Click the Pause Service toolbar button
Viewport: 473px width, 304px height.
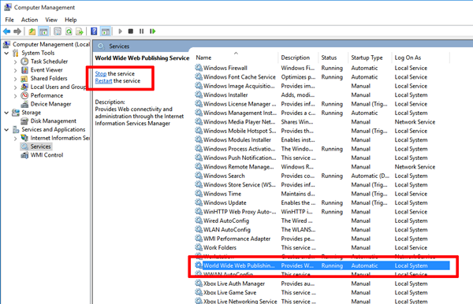pos(141,32)
